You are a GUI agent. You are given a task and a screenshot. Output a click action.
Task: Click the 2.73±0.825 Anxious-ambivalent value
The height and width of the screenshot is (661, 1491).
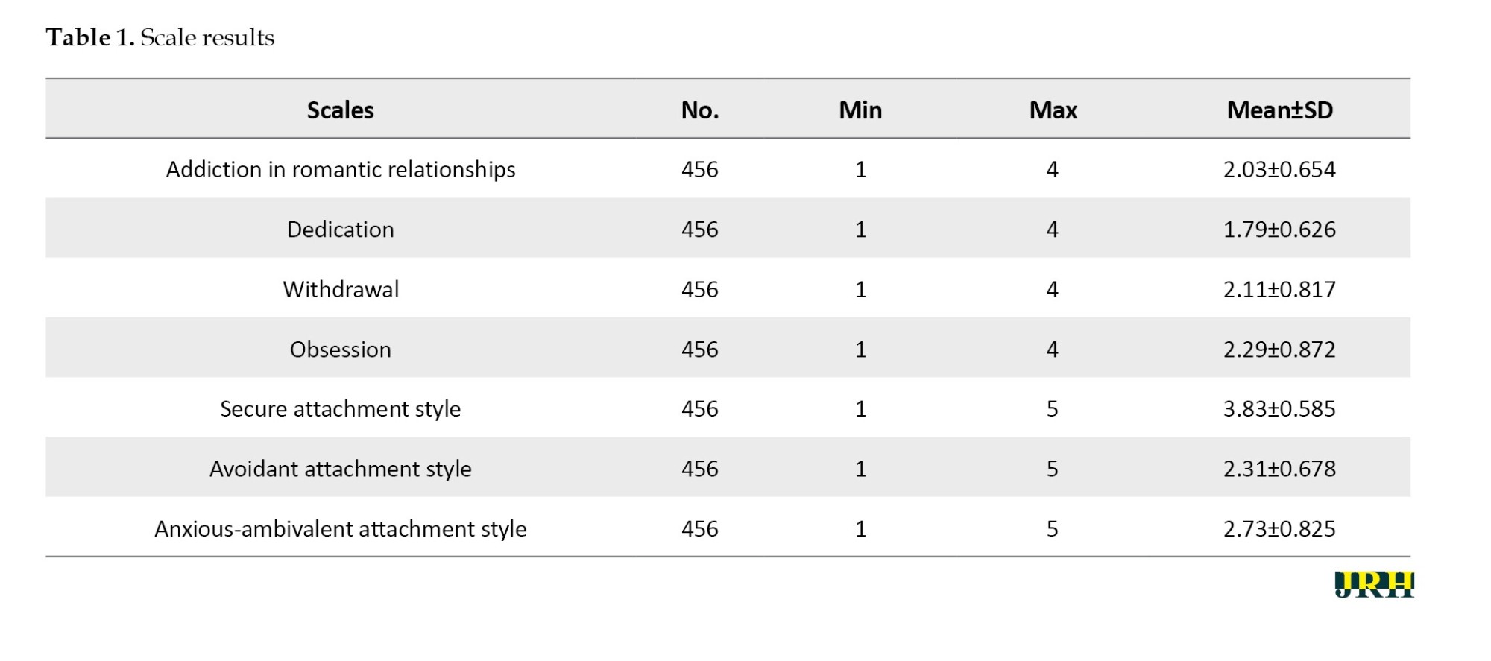pyautogui.click(x=1280, y=529)
